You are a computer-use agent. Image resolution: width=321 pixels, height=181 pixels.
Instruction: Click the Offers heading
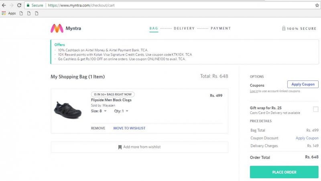click(59, 45)
